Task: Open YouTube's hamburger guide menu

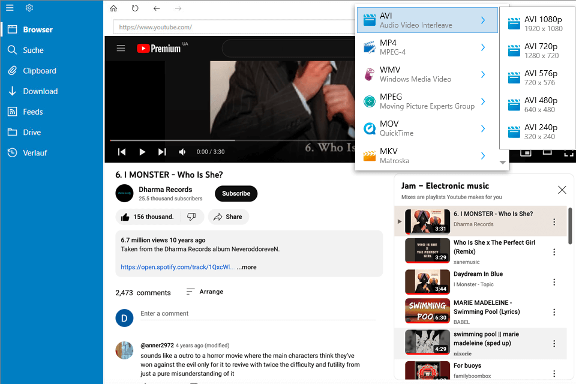Action: pyautogui.click(x=121, y=48)
